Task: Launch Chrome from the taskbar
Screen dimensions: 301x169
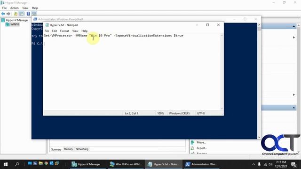Action: [x=46, y=163]
